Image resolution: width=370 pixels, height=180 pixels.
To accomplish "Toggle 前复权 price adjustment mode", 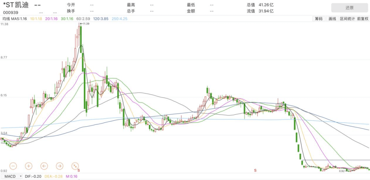I will [362, 19].
